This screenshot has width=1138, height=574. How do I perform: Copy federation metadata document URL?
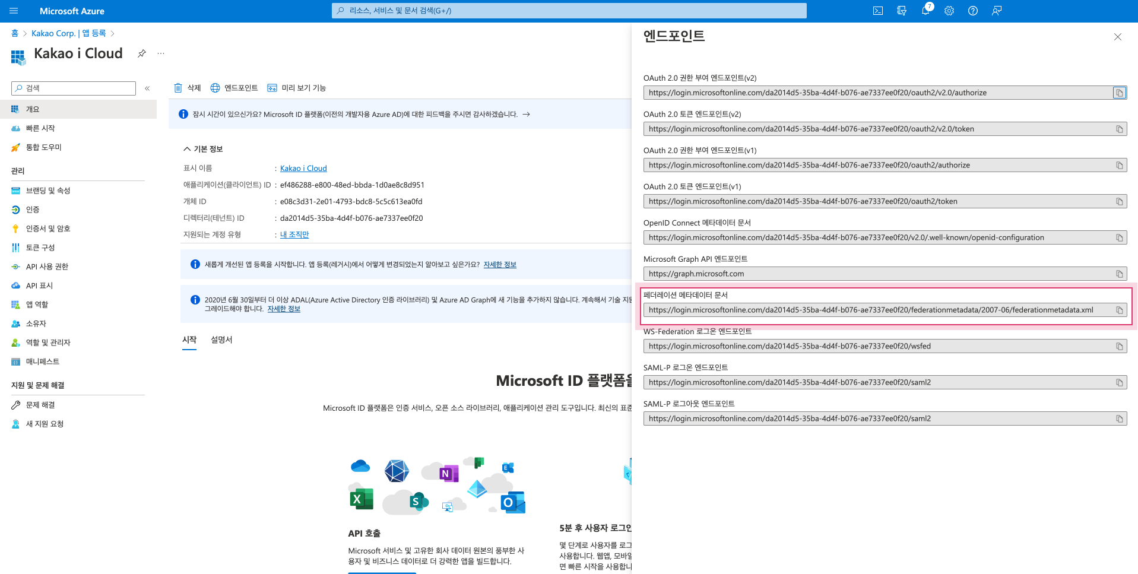[1120, 310]
